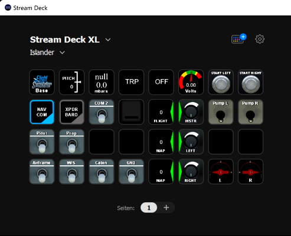Click the dark rocker switch key

click(x=132, y=112)
